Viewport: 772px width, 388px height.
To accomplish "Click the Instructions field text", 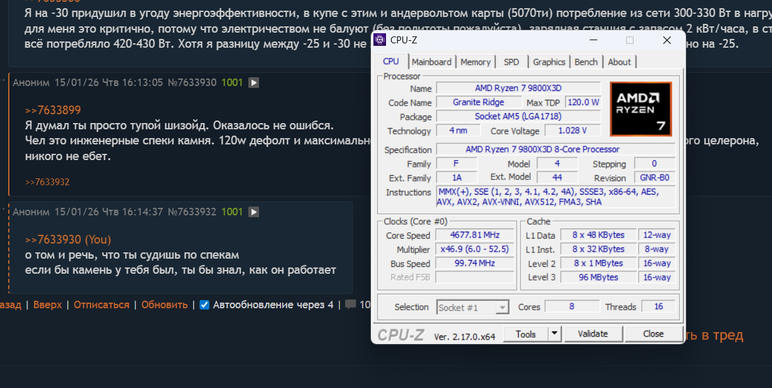I will [x=556, y=197].
